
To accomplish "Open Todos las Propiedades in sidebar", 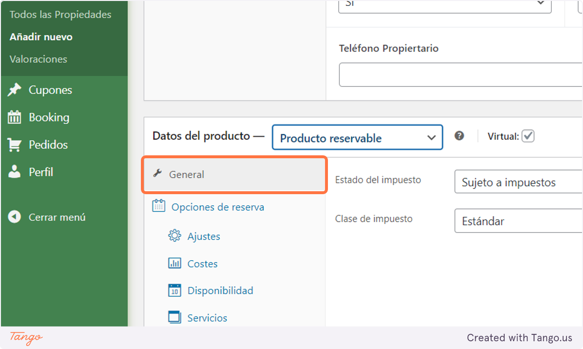I will [x=60, y=15].
